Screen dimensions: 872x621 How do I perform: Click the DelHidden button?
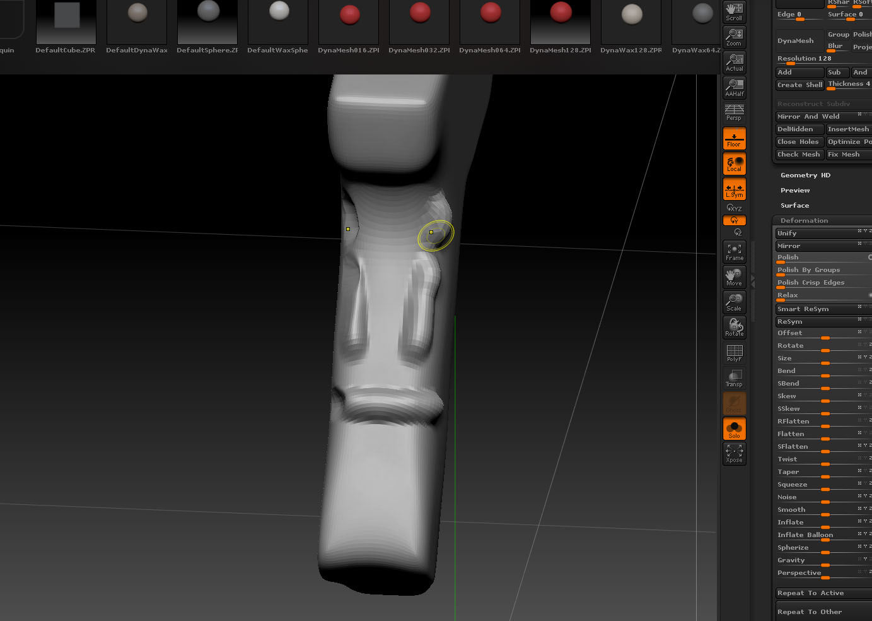click(x=799, y=129)
